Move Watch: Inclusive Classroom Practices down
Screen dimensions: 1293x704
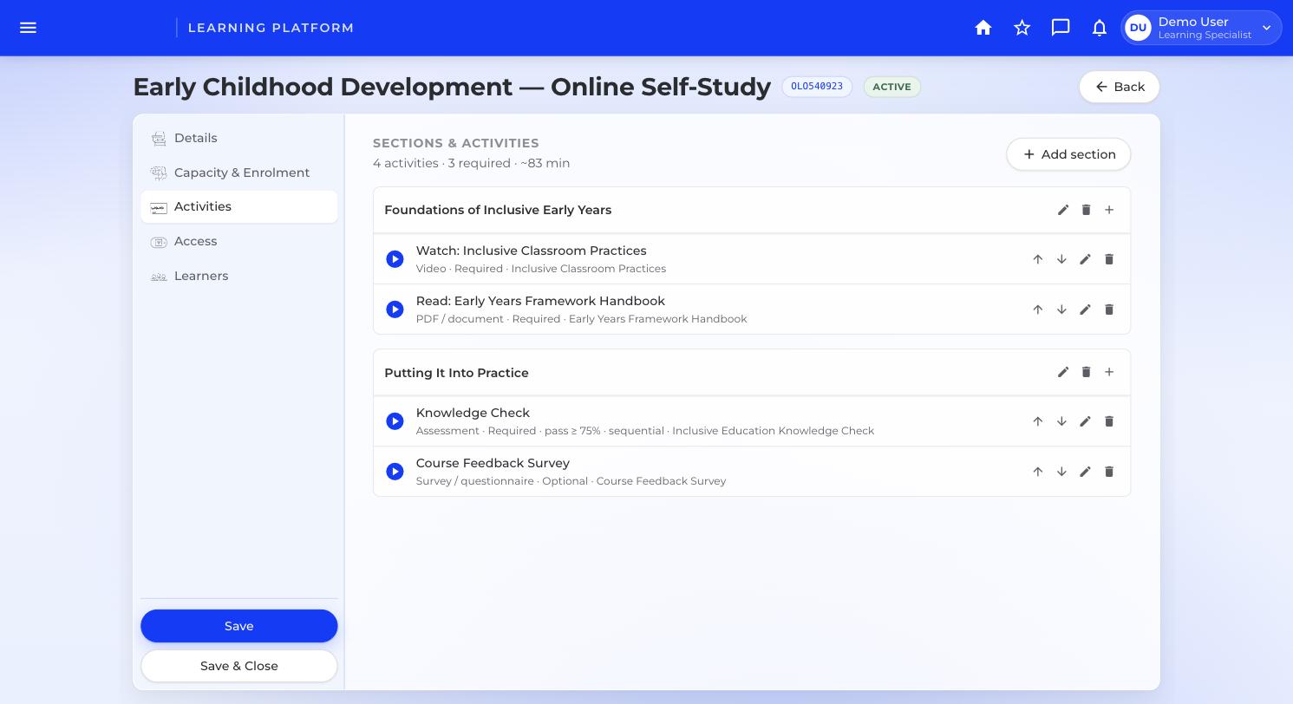pyautogui.click(x=1061, y=259)
